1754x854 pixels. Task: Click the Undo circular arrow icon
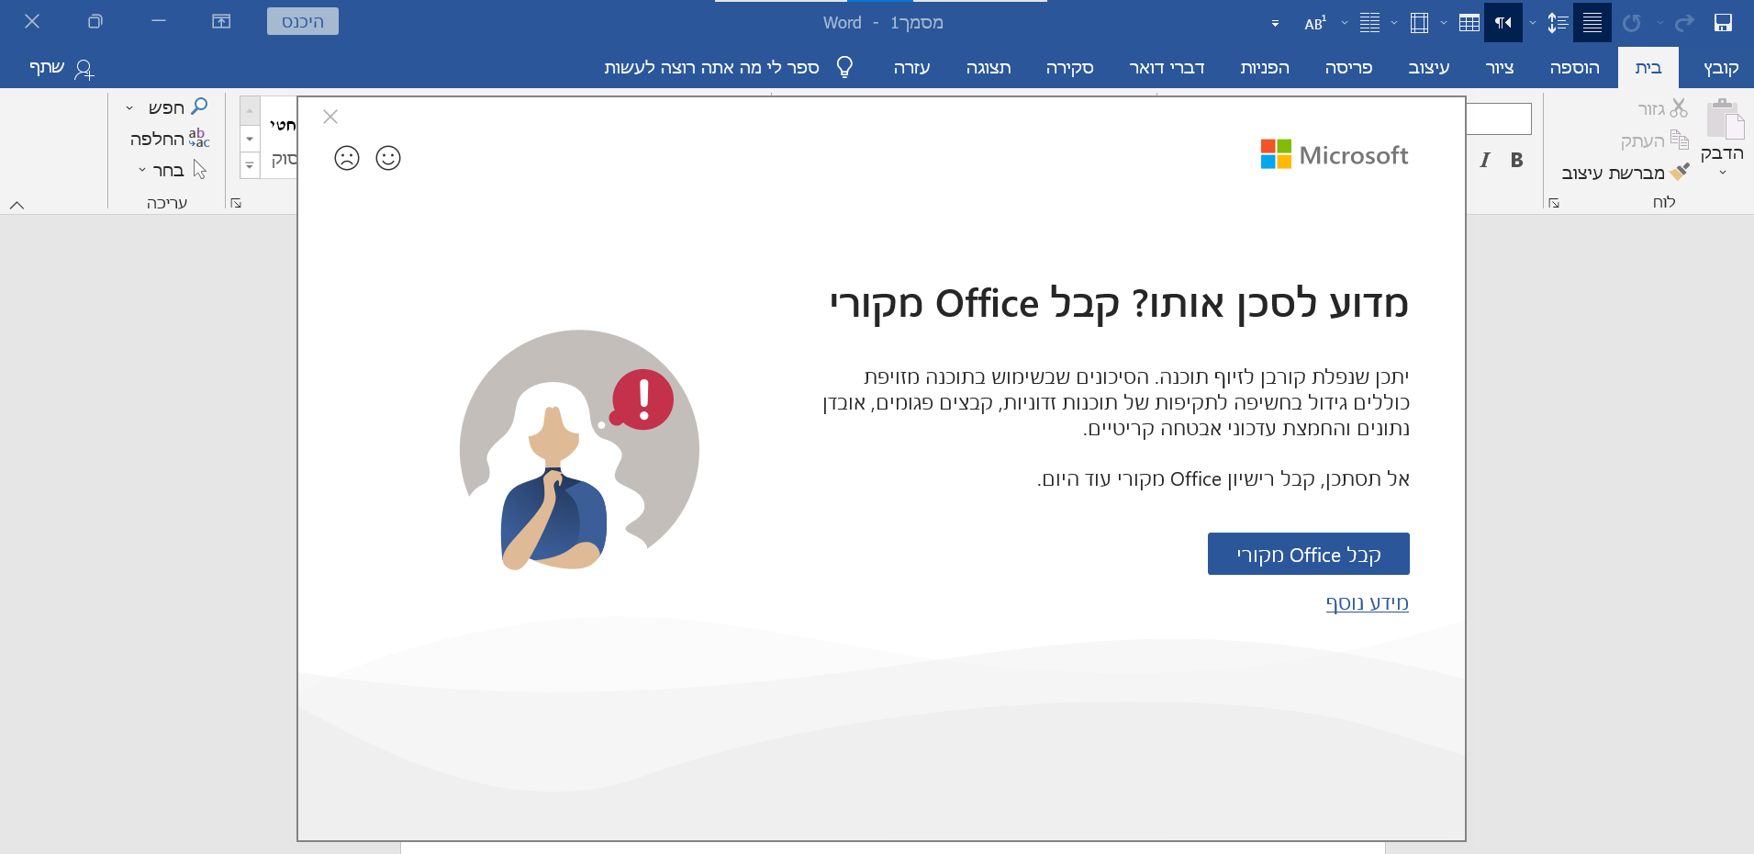click(x=1631, y=23)
